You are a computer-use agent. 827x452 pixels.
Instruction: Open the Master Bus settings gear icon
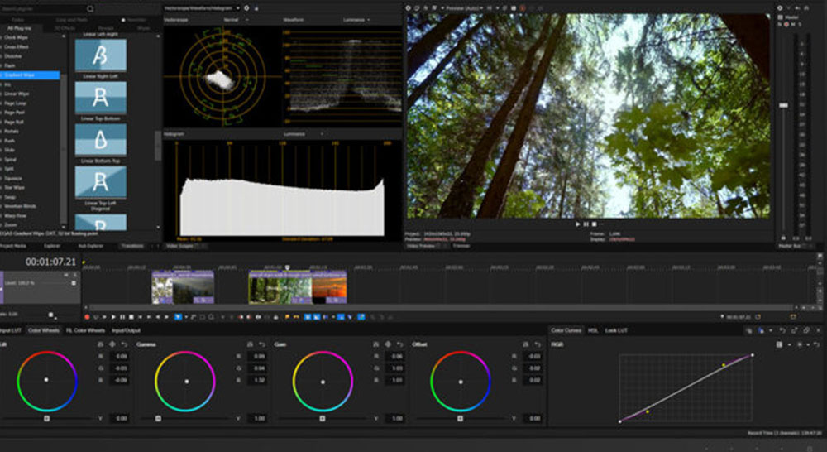[x=780, y=8]
